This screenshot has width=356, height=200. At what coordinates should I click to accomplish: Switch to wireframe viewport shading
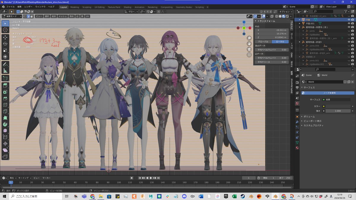[276, 16]
